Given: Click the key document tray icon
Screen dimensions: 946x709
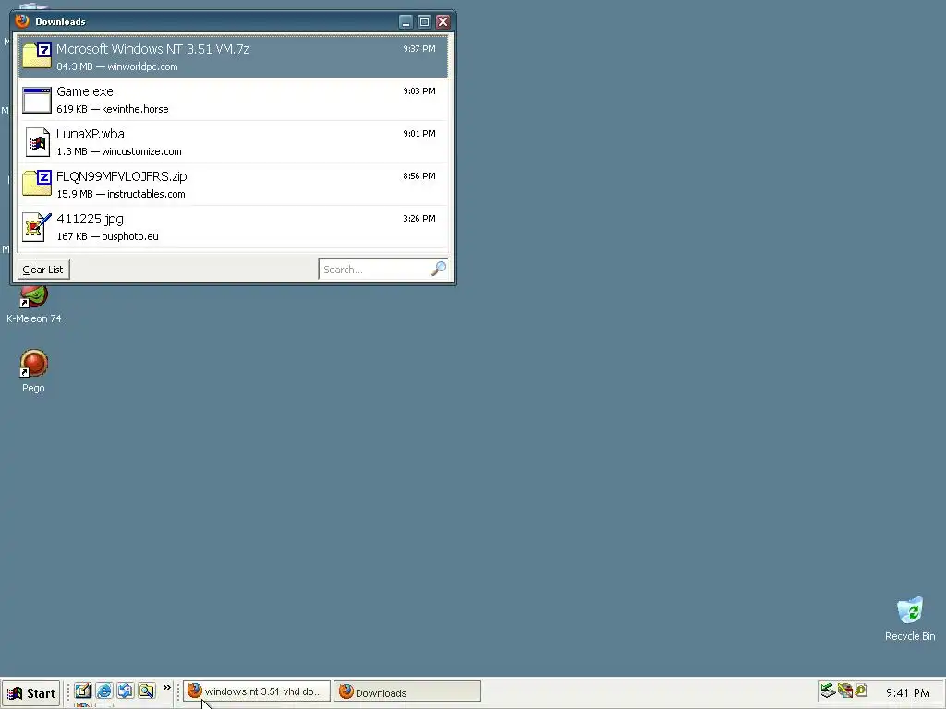Looking at the screenshot, I should (x=861, y=691).
